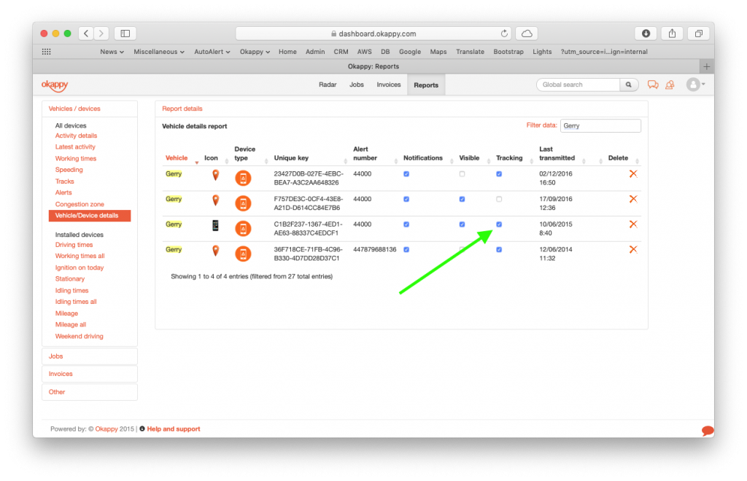
Task: Delete the Gerry vehicle transmitted 17/09/2016
Action: click(633, 199)
